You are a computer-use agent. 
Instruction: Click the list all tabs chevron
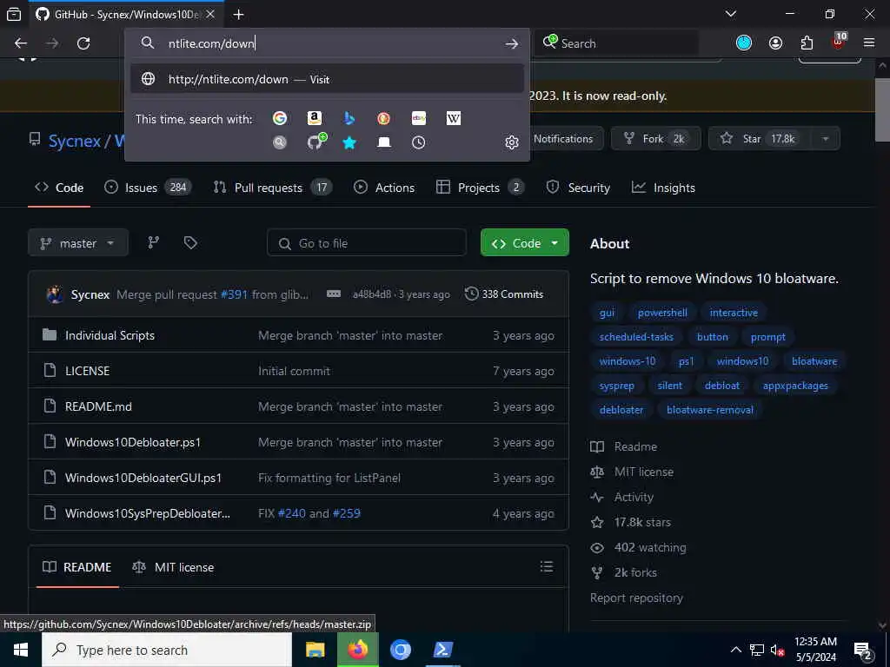click(x=731, y=14)
